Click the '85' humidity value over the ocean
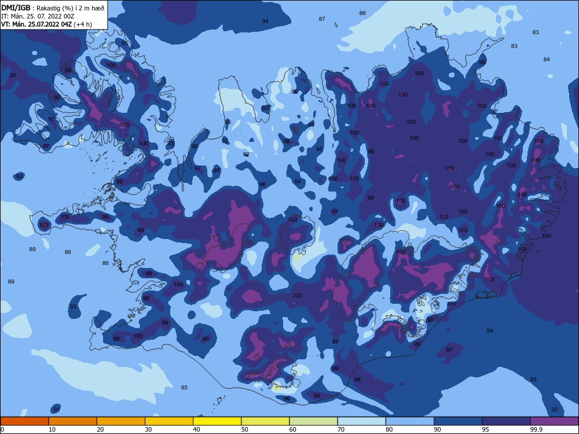Image resolution: width=579 pixels, height=434 pixels. (184, 388)
